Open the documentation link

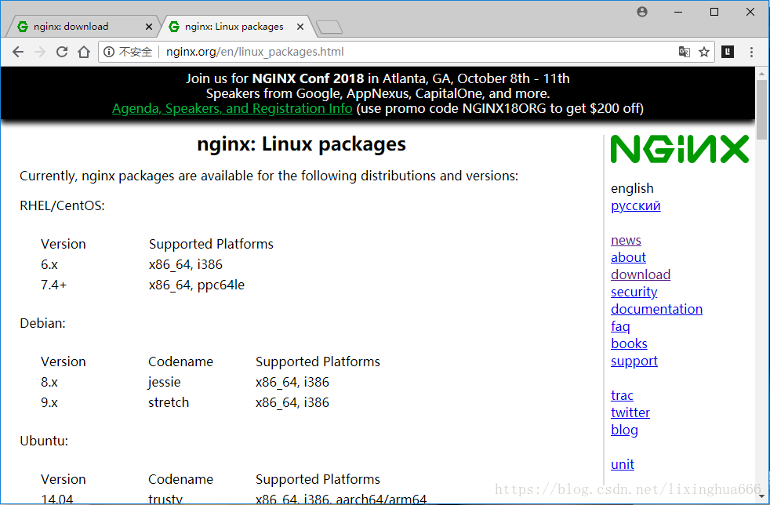pos(656,309)
